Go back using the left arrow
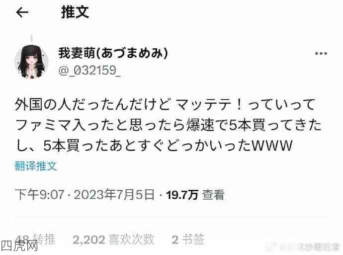 (22, 12)
